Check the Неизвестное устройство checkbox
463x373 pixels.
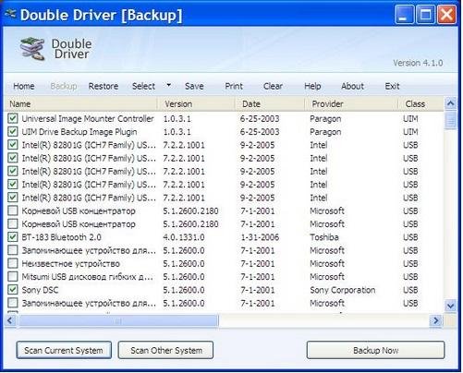click(x=13, y=263)
